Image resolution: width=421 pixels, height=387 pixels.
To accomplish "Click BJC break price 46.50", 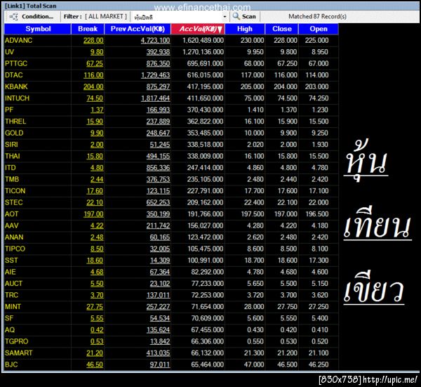I will pyautogui.click(x=95, y=364).
